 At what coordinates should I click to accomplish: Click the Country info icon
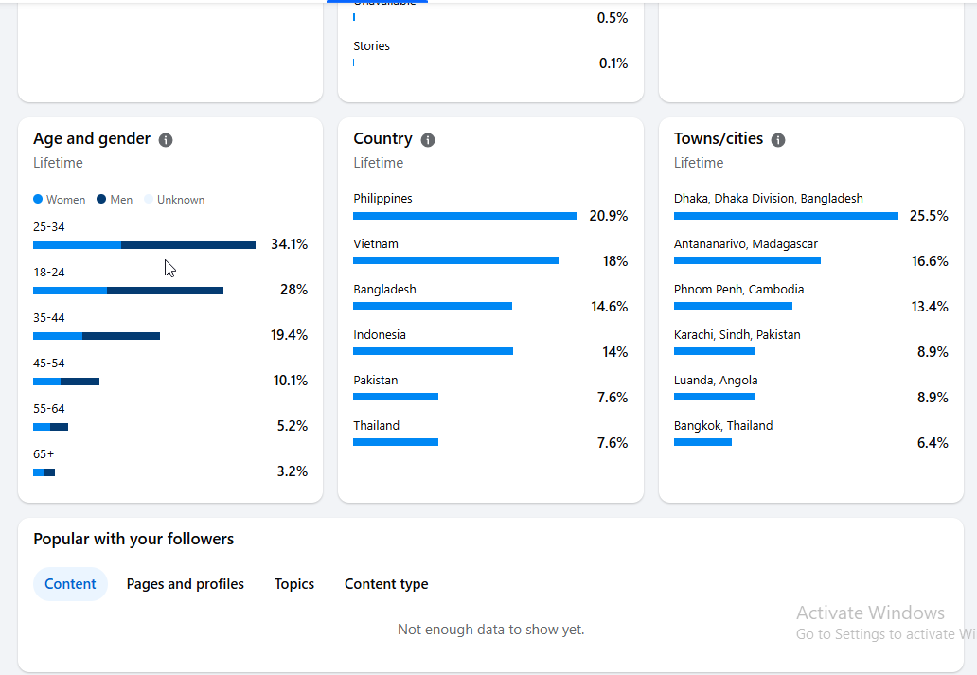[x=428, y=139]
